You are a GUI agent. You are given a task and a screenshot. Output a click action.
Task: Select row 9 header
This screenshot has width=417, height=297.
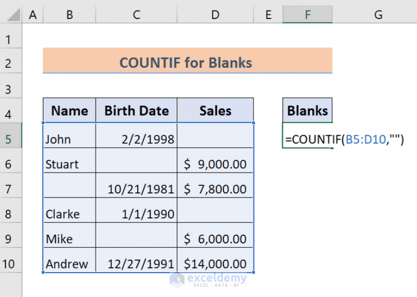coord(11,235)
